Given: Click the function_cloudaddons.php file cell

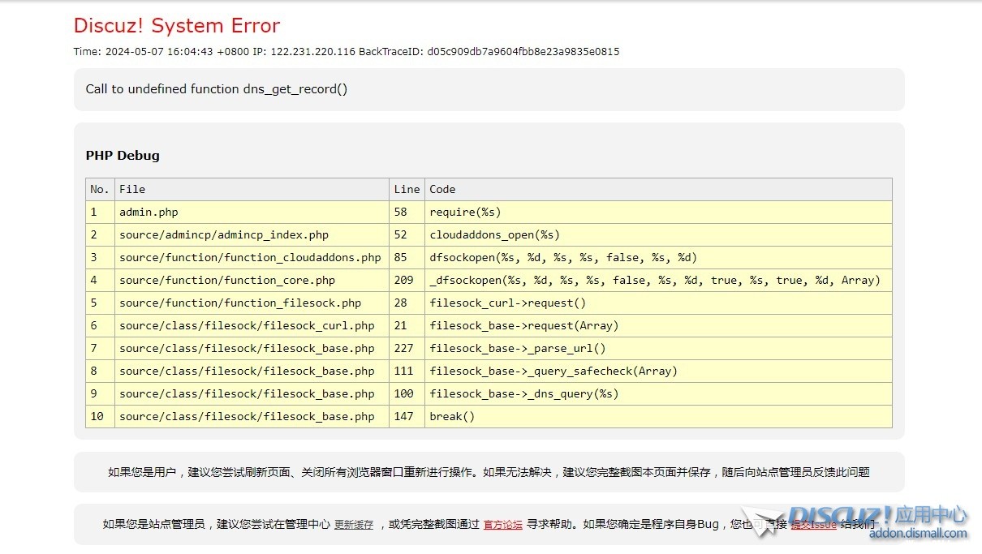Looking at the screenshot, I should (x=250, y=258).
